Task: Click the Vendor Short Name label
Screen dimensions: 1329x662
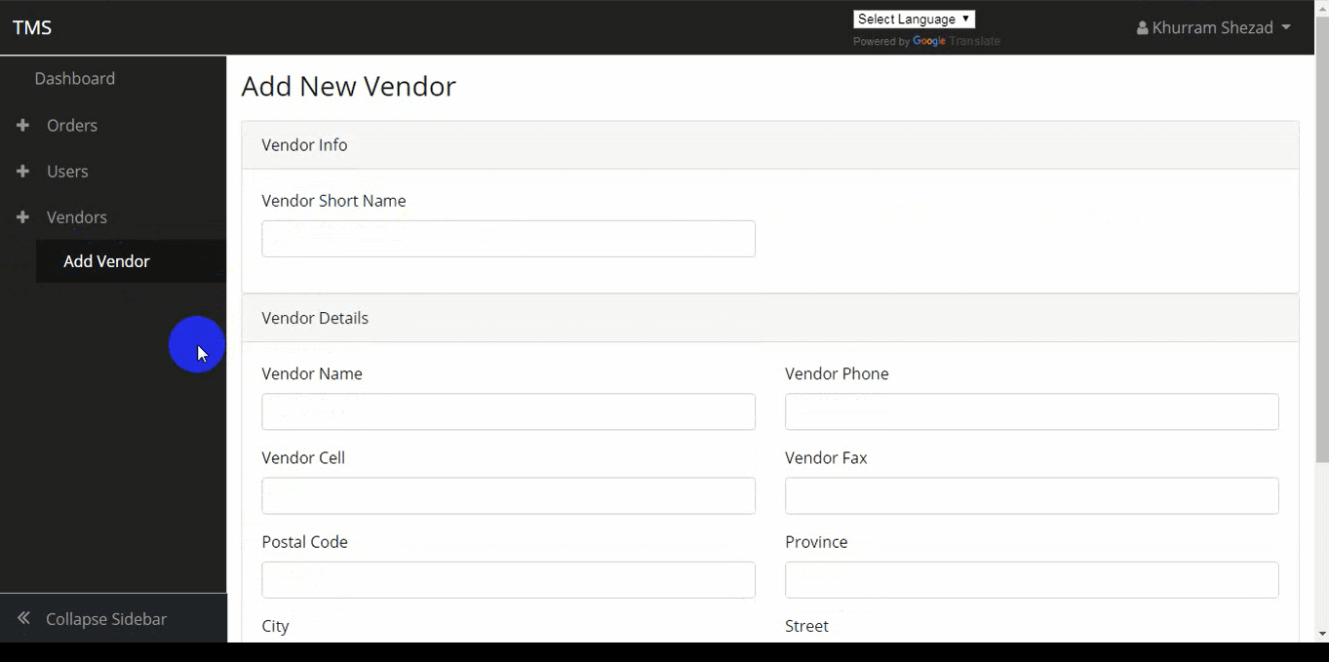Action: 333,201
